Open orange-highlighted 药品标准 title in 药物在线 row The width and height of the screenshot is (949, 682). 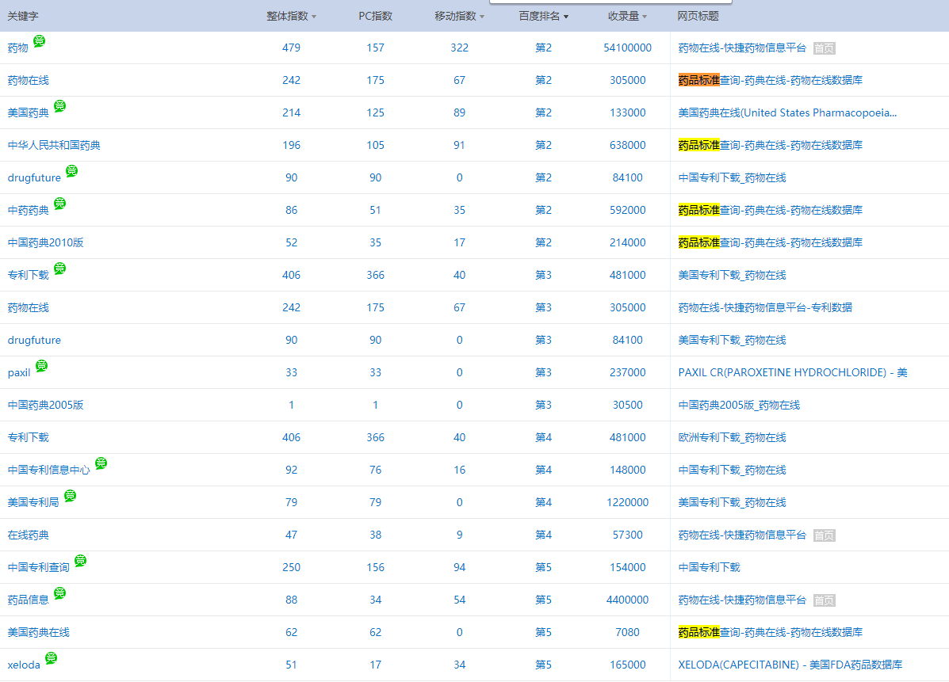[699, 81]
